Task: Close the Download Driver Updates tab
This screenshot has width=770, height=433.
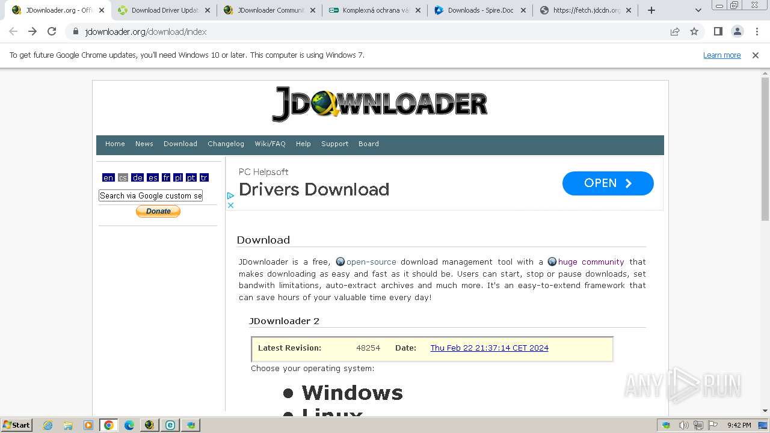Action: click(x=208, y=10)
